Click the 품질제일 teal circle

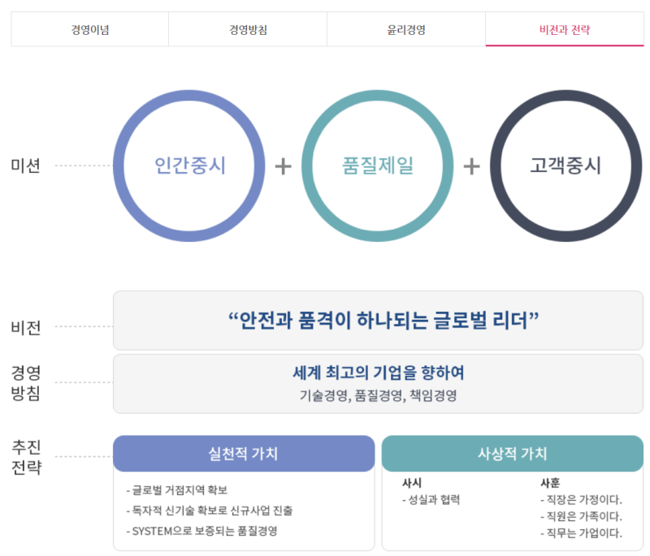point(378,166)
